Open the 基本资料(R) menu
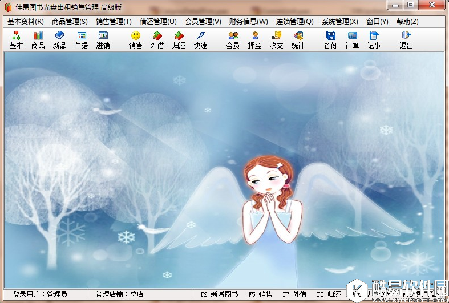The height and width of the screenshot is (303, 449). point(26,22)
